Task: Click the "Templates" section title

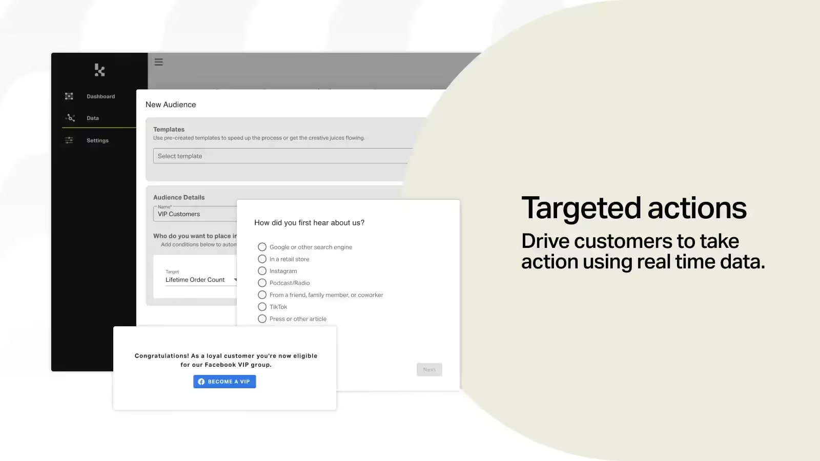Action: point(169,130)
